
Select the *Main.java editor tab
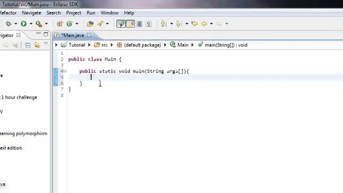pos(72,35)
